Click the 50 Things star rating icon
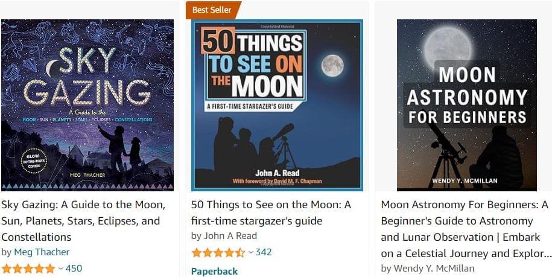 pyautogui.click(x=218, y=252)
